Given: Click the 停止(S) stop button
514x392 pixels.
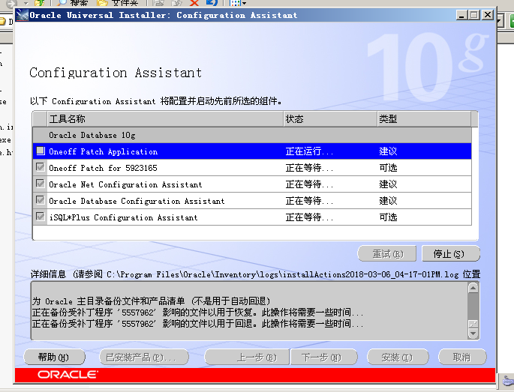Looking at the screenshot, I should pyautogui.click(x=451, y=254).
